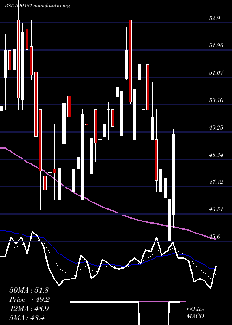Click the 49.25 price level label
Screen dimensions: 232x325
tap(216, 127)
